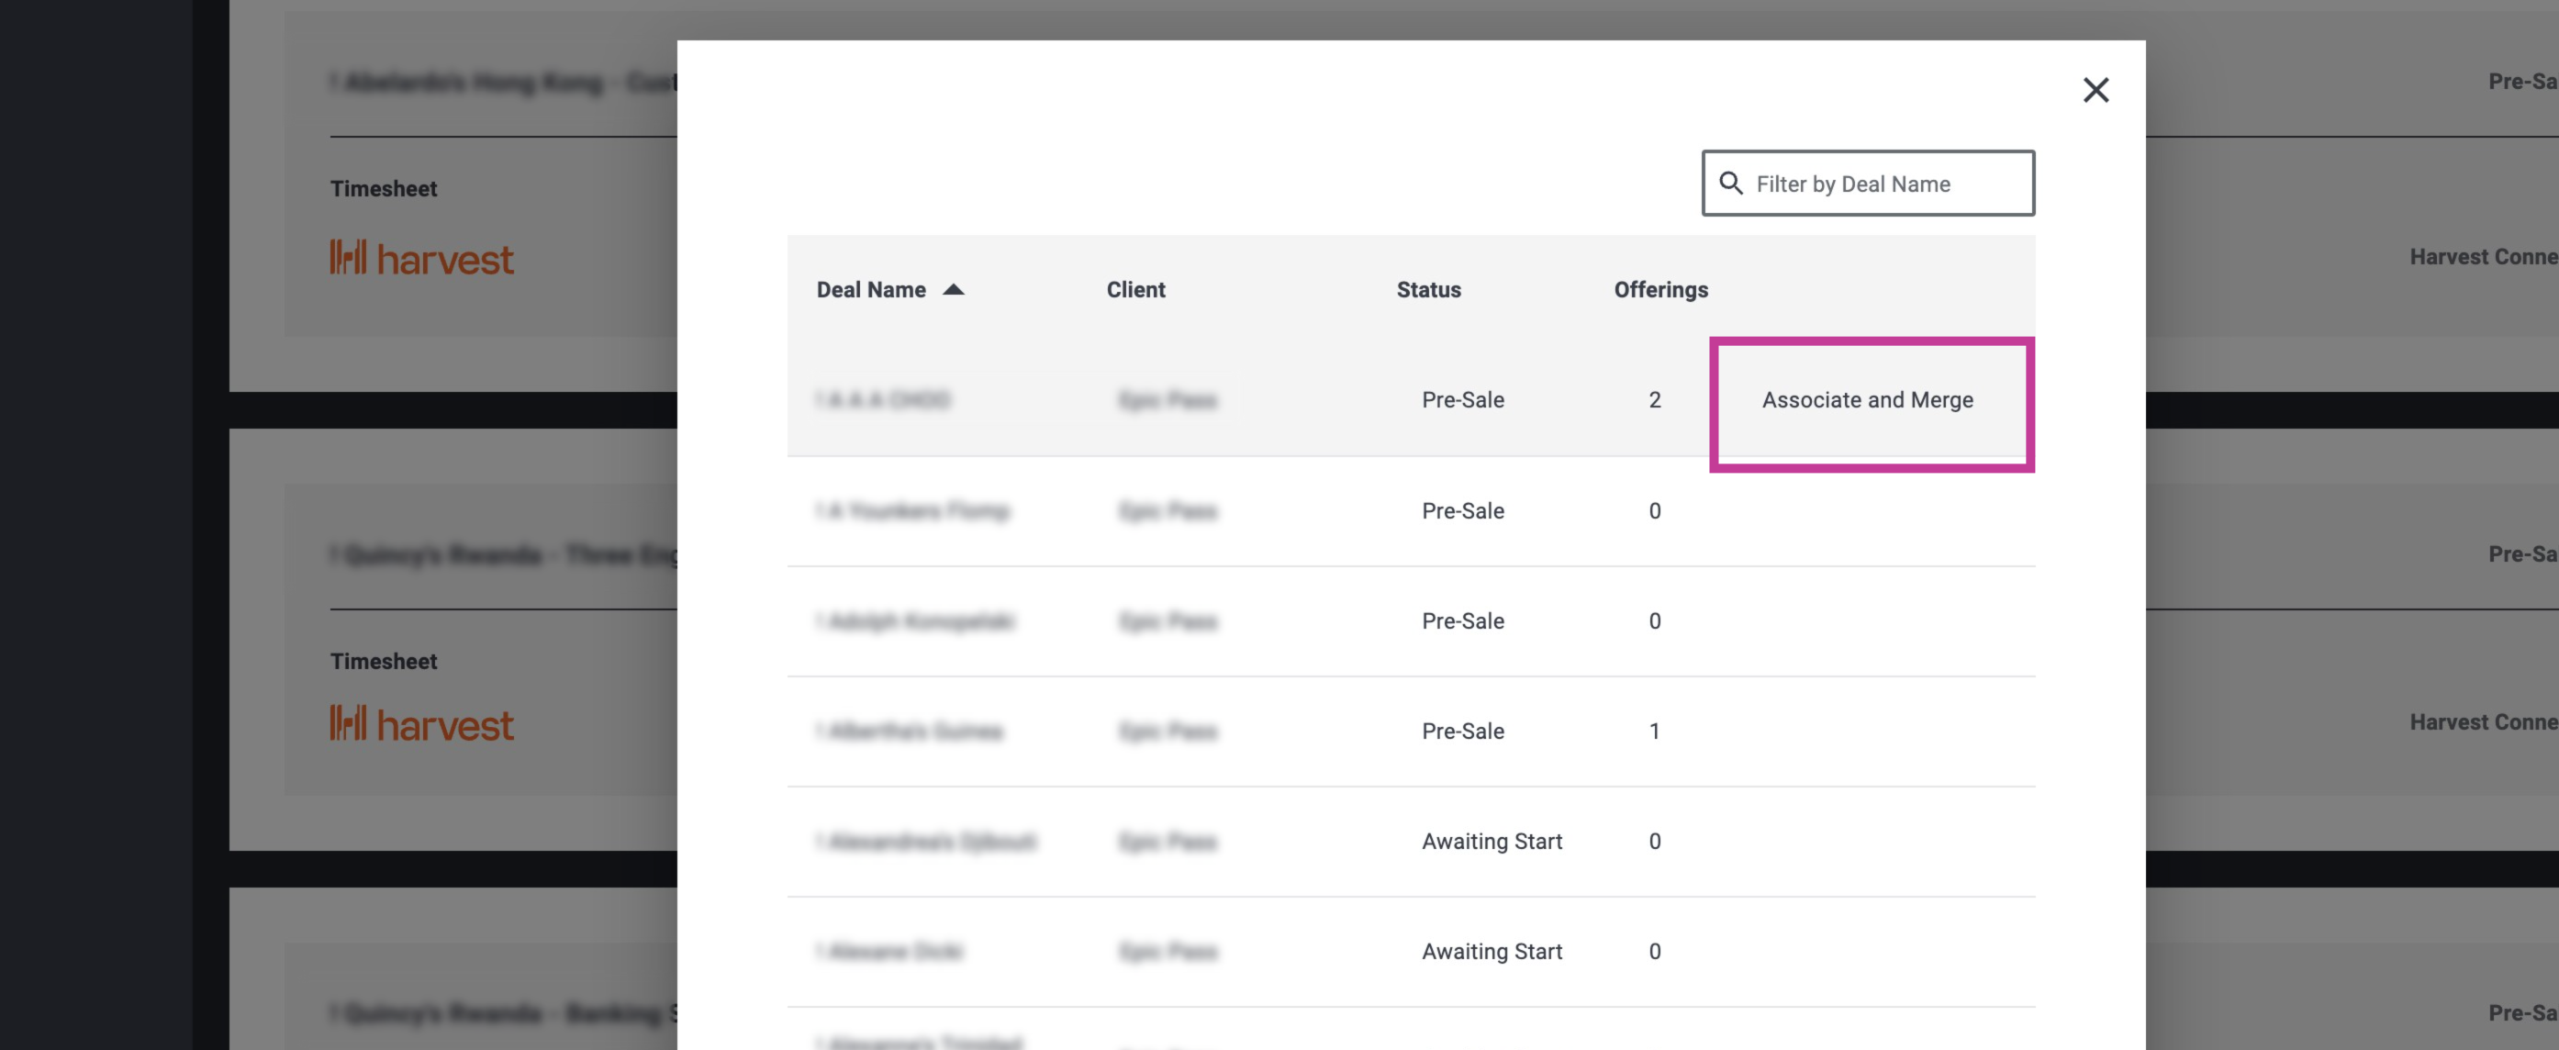Select the offerings count of 2

1655,400
